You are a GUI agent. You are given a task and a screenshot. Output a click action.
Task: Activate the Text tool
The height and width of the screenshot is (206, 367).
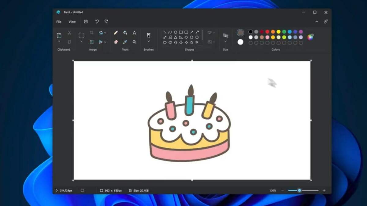pos(134,33)
